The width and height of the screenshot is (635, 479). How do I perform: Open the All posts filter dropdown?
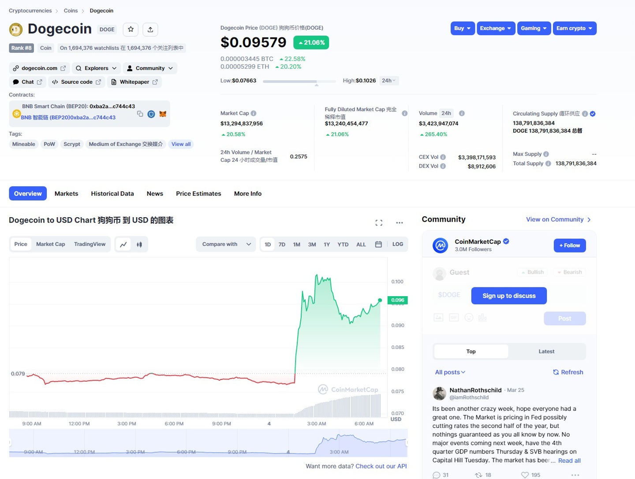tap(449, 372)
